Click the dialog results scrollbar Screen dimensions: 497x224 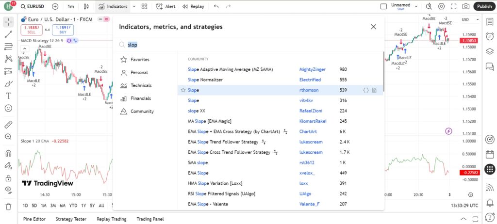tap(383, 71)
